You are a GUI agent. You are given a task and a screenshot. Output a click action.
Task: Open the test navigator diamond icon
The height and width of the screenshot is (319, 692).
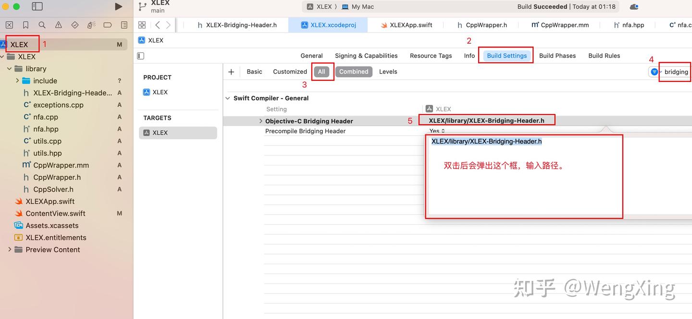75,25
